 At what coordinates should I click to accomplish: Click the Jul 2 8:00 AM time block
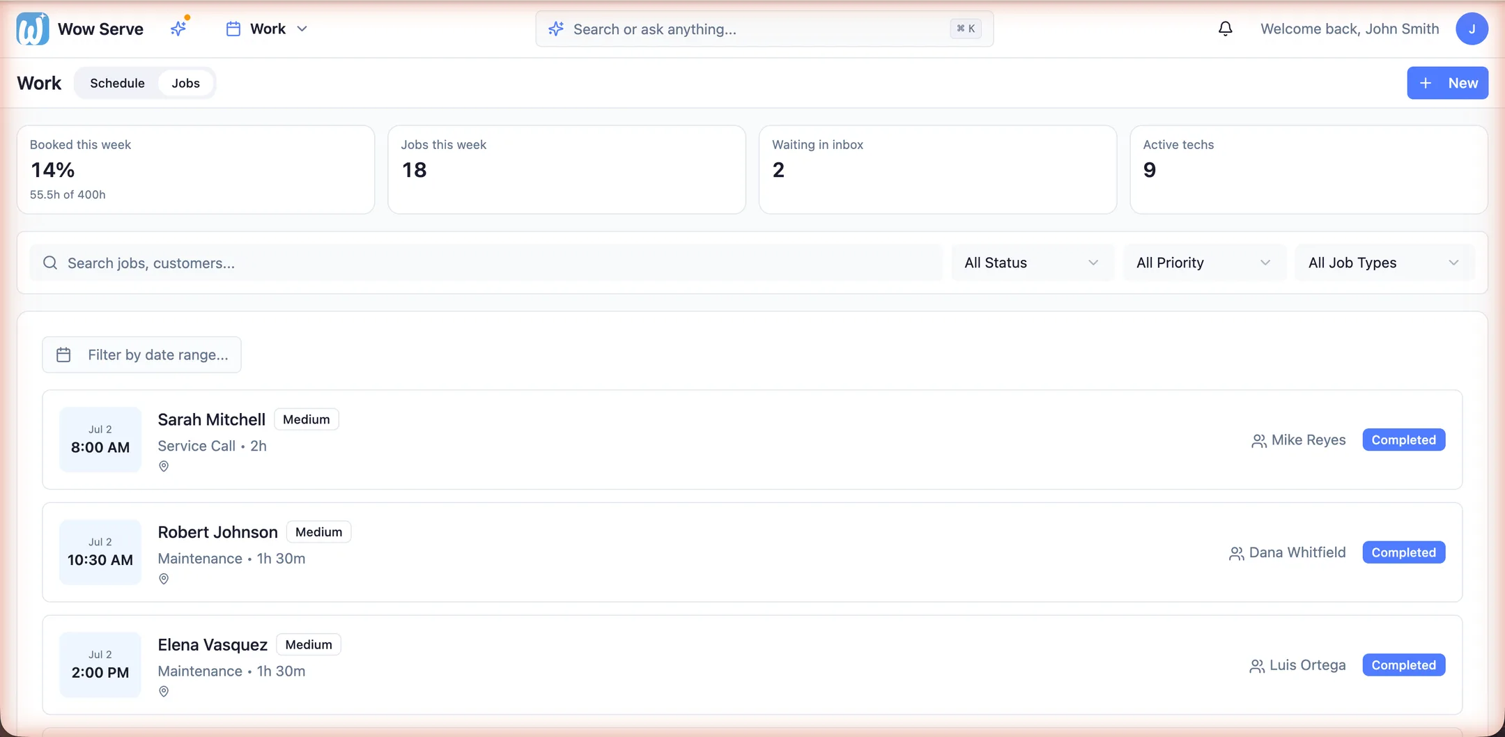tap(100, 440)
